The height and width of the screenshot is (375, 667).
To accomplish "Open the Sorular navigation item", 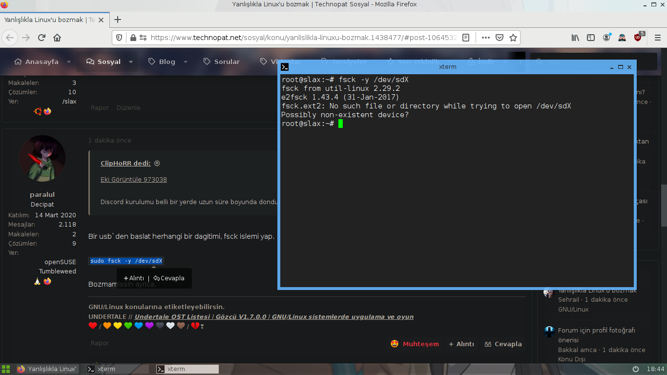I will click(x=221, y=62).
